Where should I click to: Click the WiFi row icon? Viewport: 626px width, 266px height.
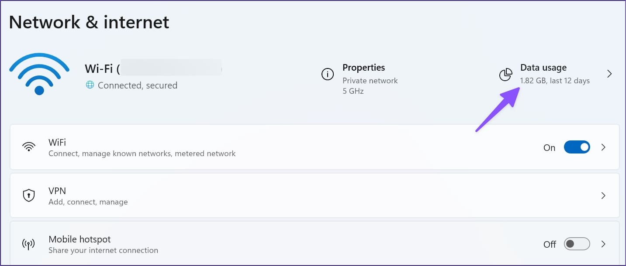pos(29,147)
